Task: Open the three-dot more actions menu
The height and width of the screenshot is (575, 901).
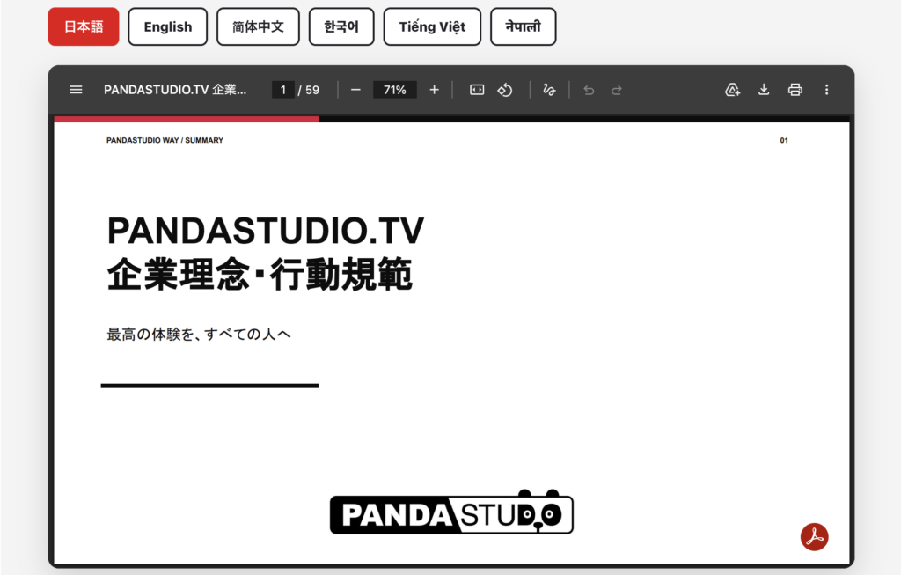Action: pos(827,90)
